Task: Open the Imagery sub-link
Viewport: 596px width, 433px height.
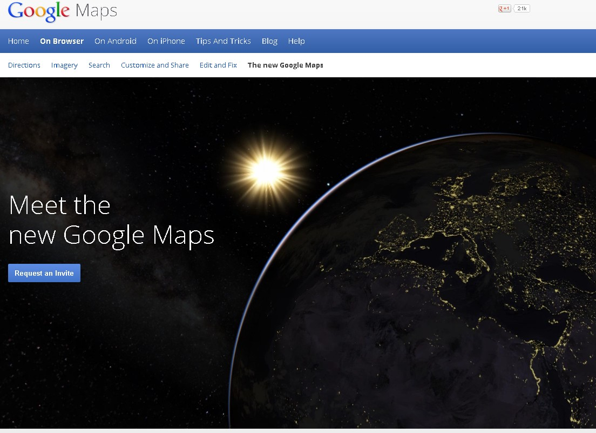Action: click(64, 65)
